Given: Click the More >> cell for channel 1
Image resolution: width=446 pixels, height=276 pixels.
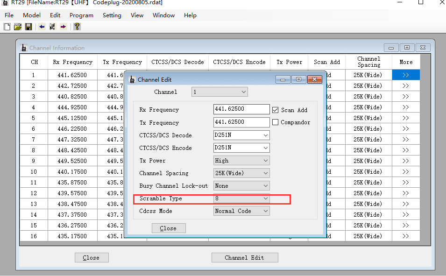Looking at the screenshot, I should click(405, 75).
